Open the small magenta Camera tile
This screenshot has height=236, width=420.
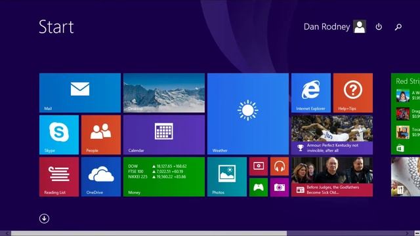280,187
